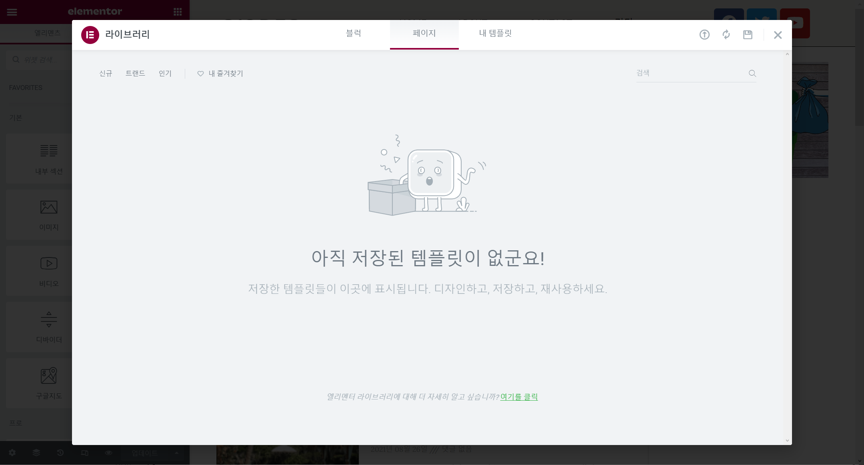
Task: Sync the template library
Action: [x=726, y=35]
